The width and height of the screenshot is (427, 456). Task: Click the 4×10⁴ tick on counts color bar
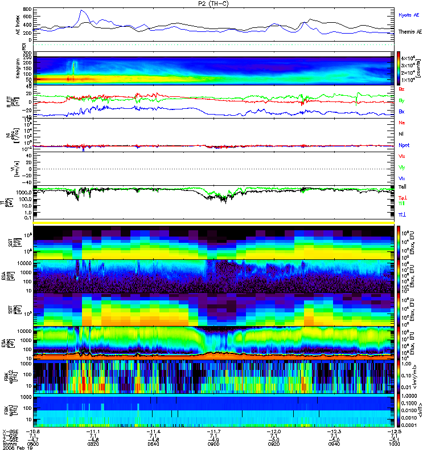pos(408,58)
